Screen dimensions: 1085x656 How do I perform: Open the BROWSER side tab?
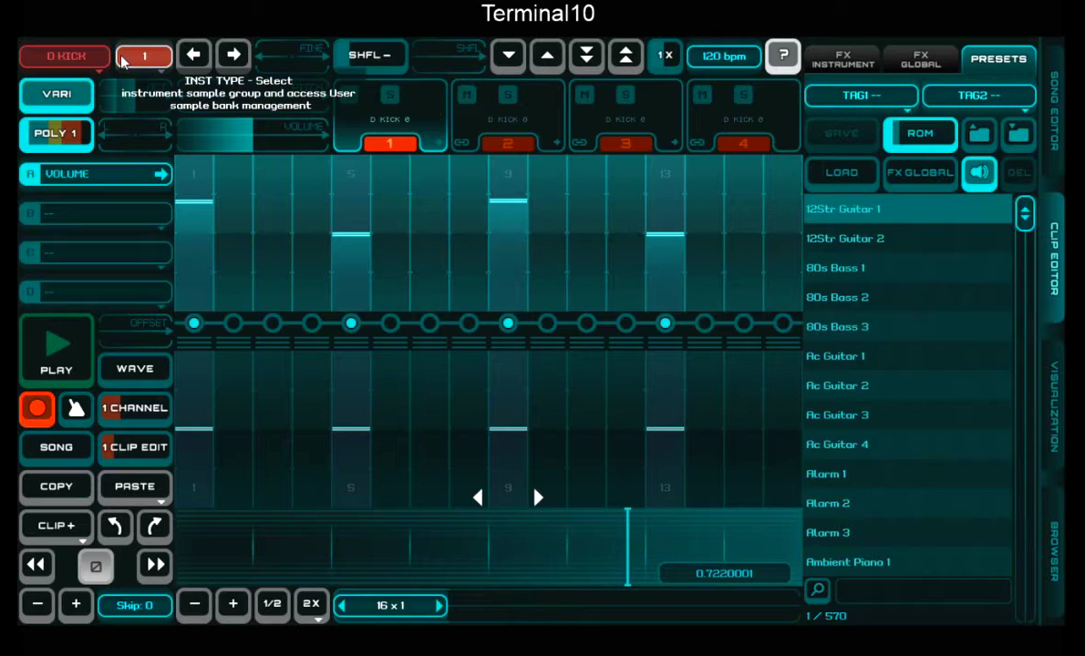point(1055,551)
